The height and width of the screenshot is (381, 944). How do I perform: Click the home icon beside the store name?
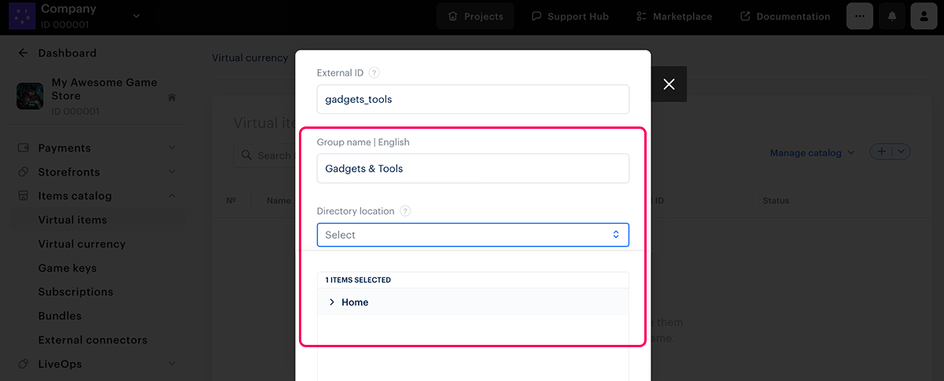[171, 97]
